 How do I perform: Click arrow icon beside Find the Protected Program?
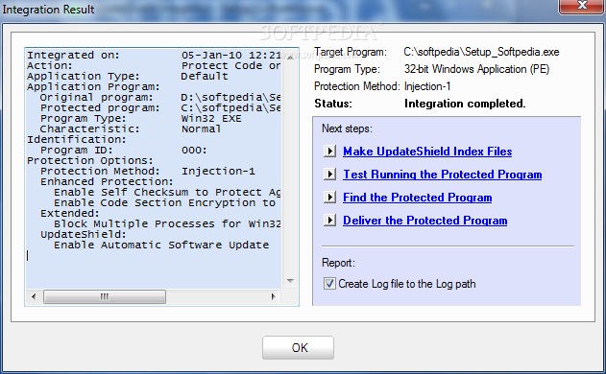(x=329, y=198)
